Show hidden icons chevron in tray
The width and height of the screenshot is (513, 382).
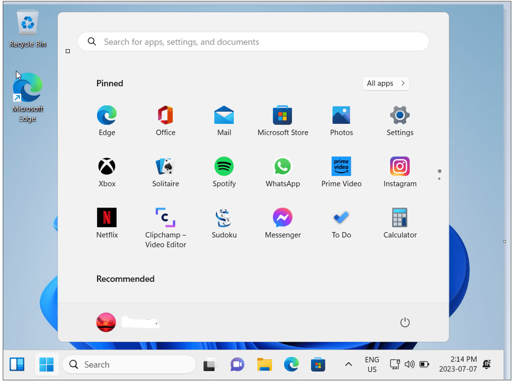[349, 364]
